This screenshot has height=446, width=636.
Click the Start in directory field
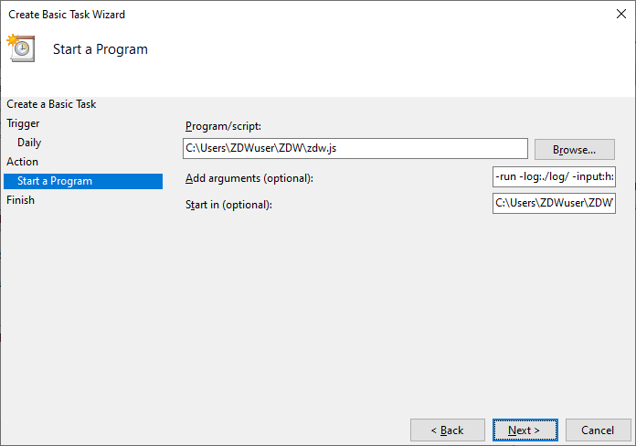pyautogui.click(x=554, y=203)
